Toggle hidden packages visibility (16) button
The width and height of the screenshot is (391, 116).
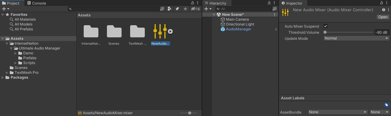(x=195, y=9)
